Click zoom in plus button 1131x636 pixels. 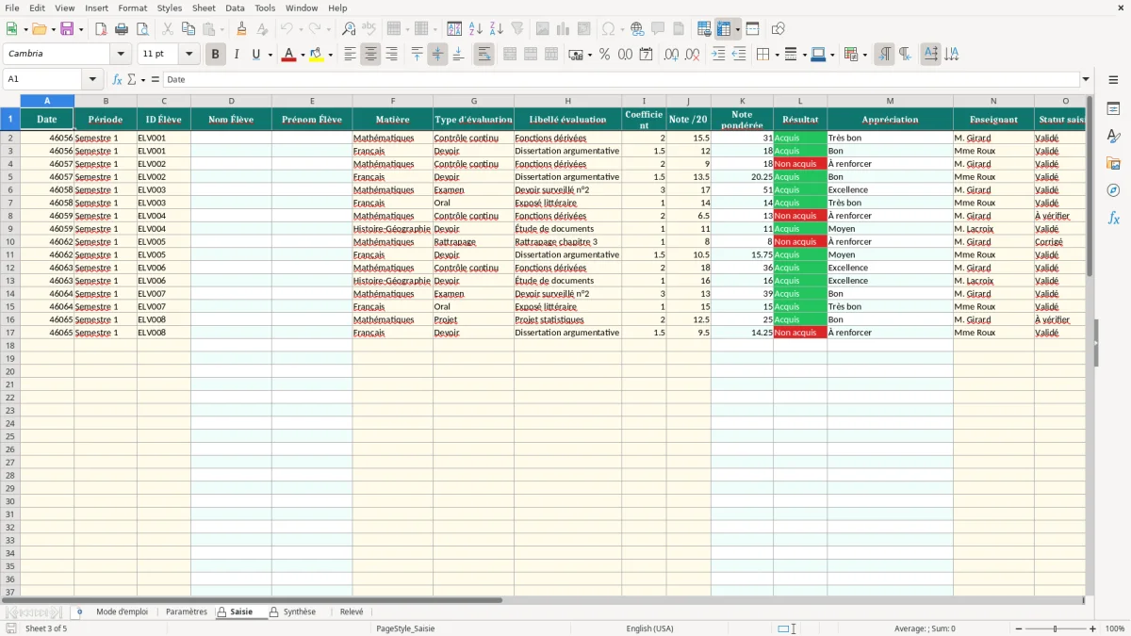click(x=1093, y=628)
